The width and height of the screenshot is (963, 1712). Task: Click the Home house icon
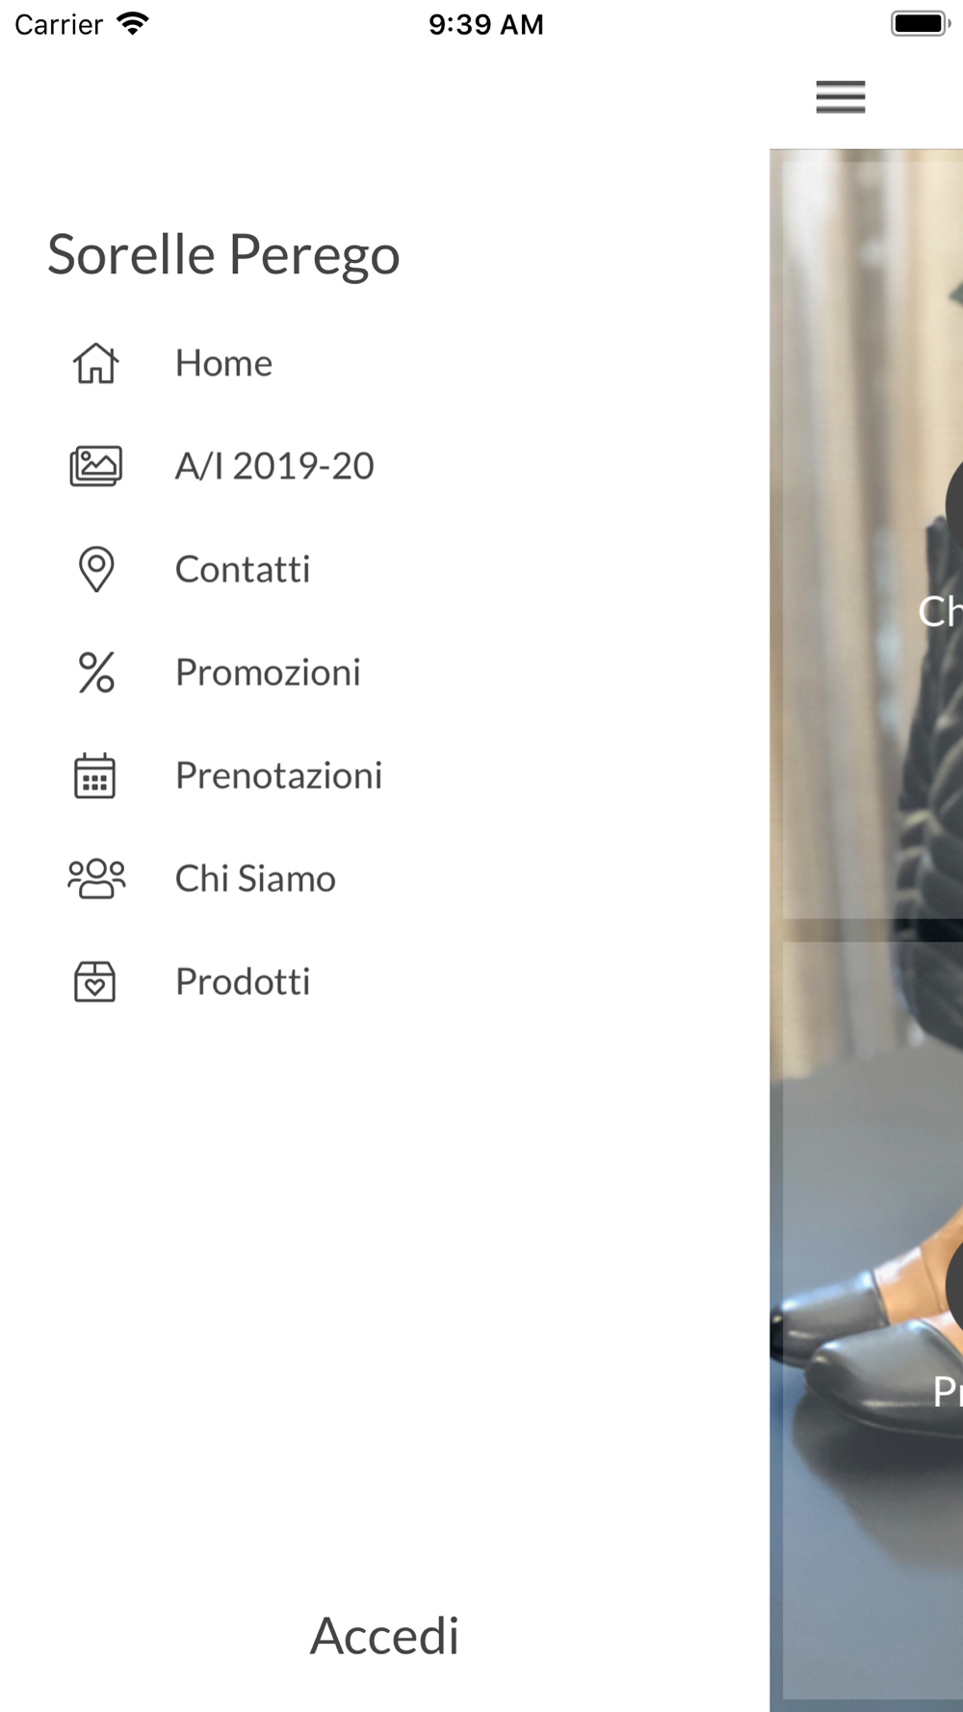[96, 363]
